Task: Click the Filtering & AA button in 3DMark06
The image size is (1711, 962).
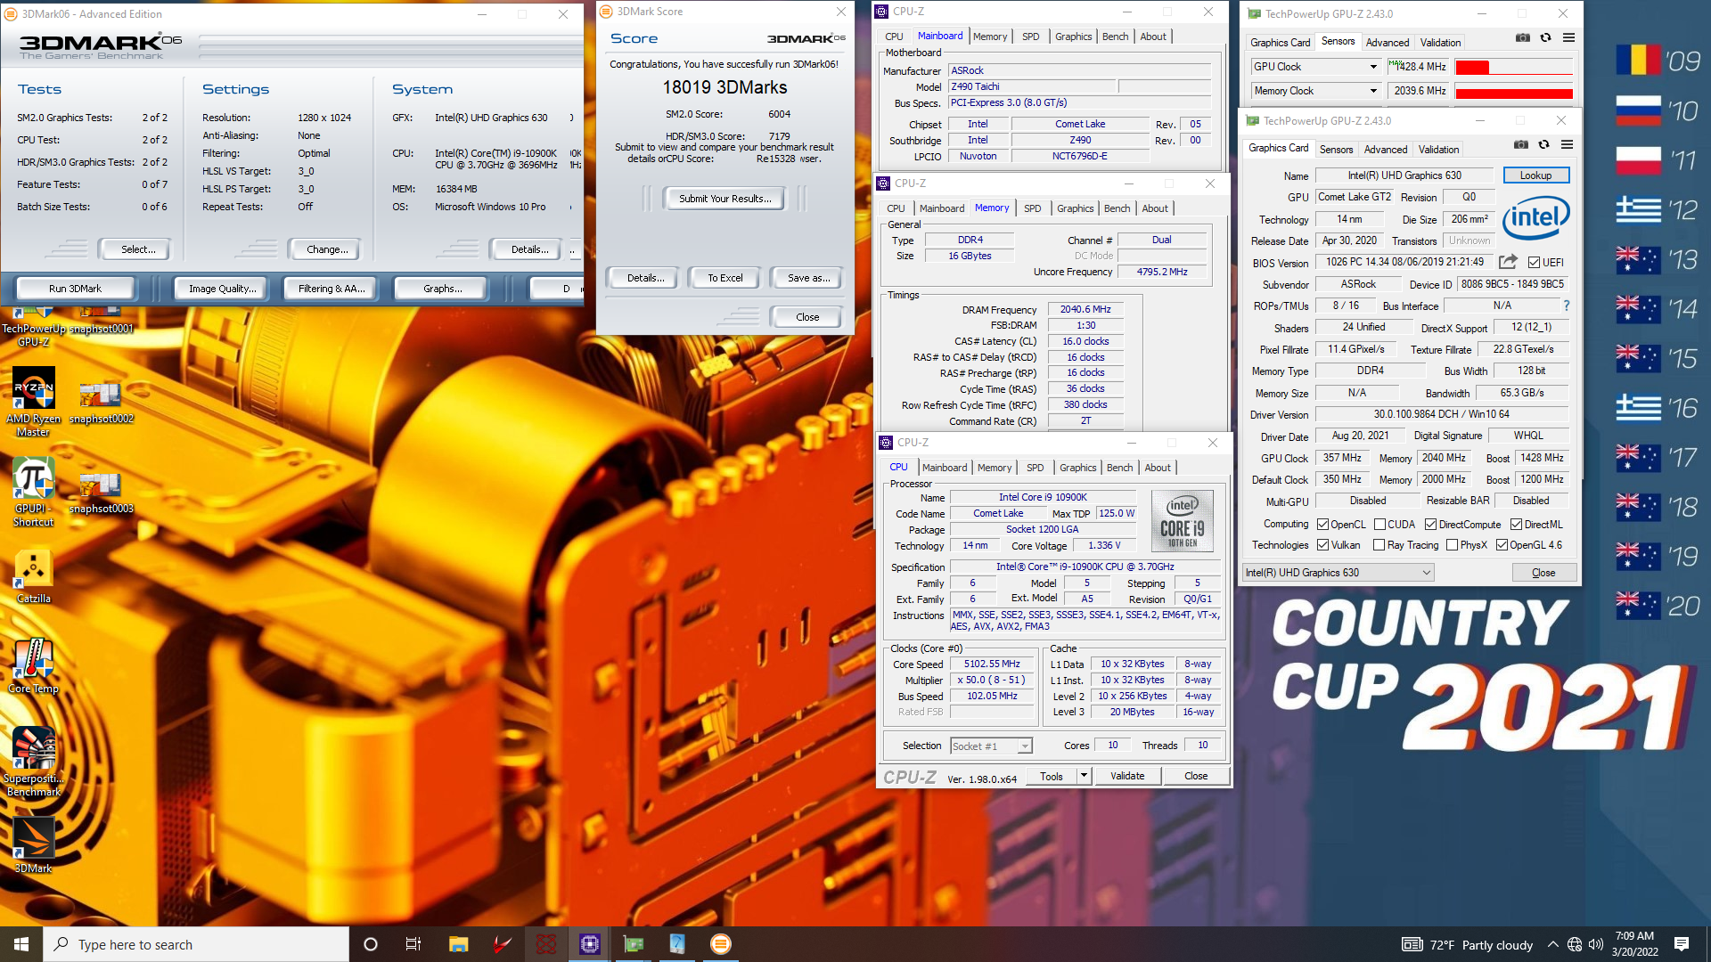Action: point(332,289)
